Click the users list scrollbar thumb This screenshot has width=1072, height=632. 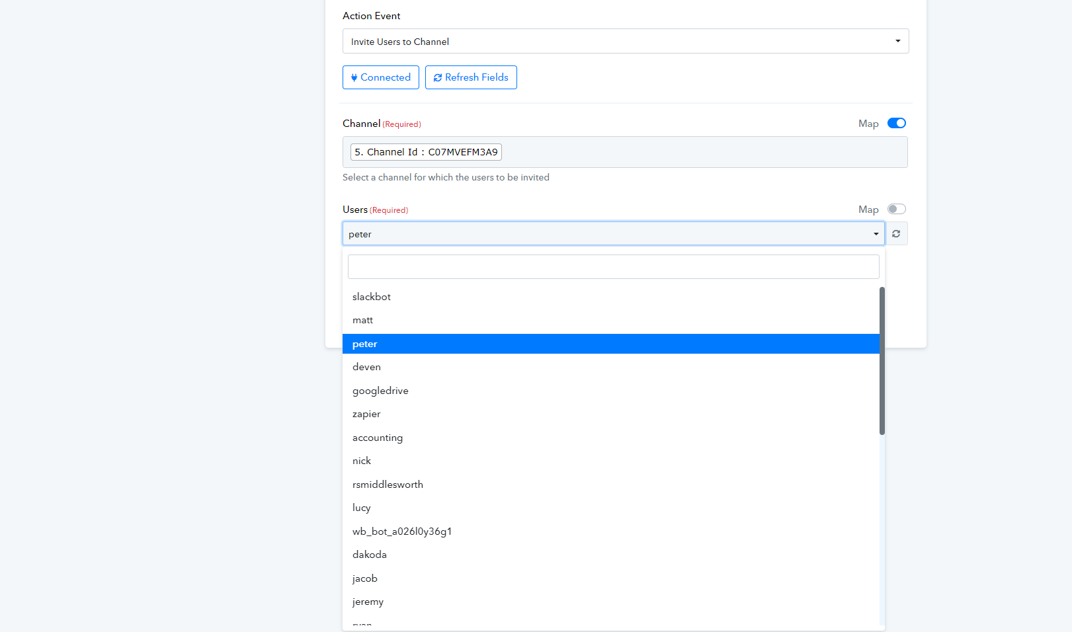pos(882,361)
